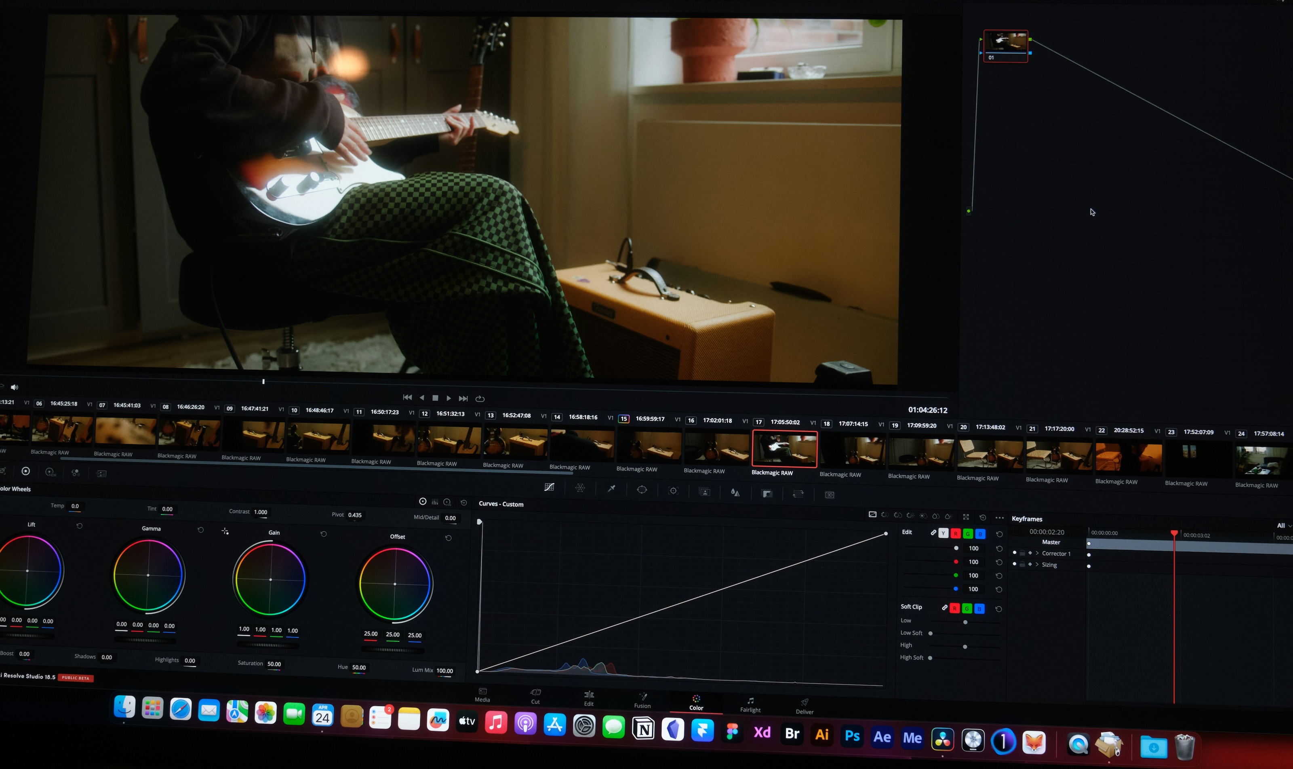
Task: Toggle channel link beside Edit
Action: pos(933,532)
